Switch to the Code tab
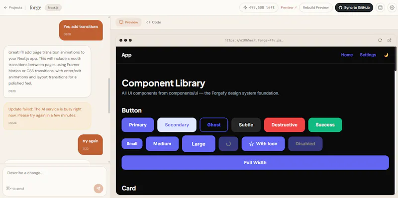The width and height of the screenshot is (398, 198). point(154,22)
